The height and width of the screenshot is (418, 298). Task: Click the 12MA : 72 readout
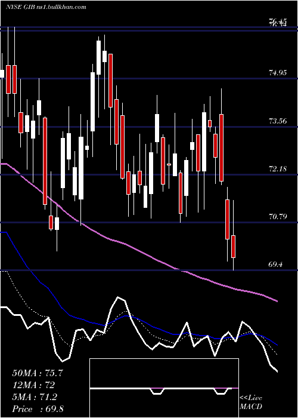(33, 385)
